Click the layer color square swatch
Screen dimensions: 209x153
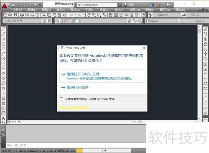(x=77, y=21)
